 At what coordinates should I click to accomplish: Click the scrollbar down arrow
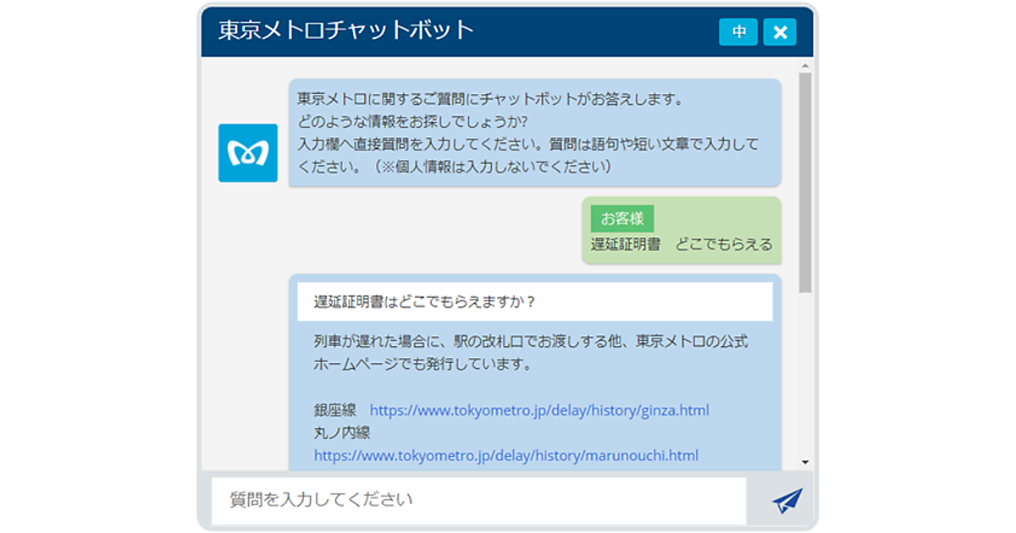805,462
